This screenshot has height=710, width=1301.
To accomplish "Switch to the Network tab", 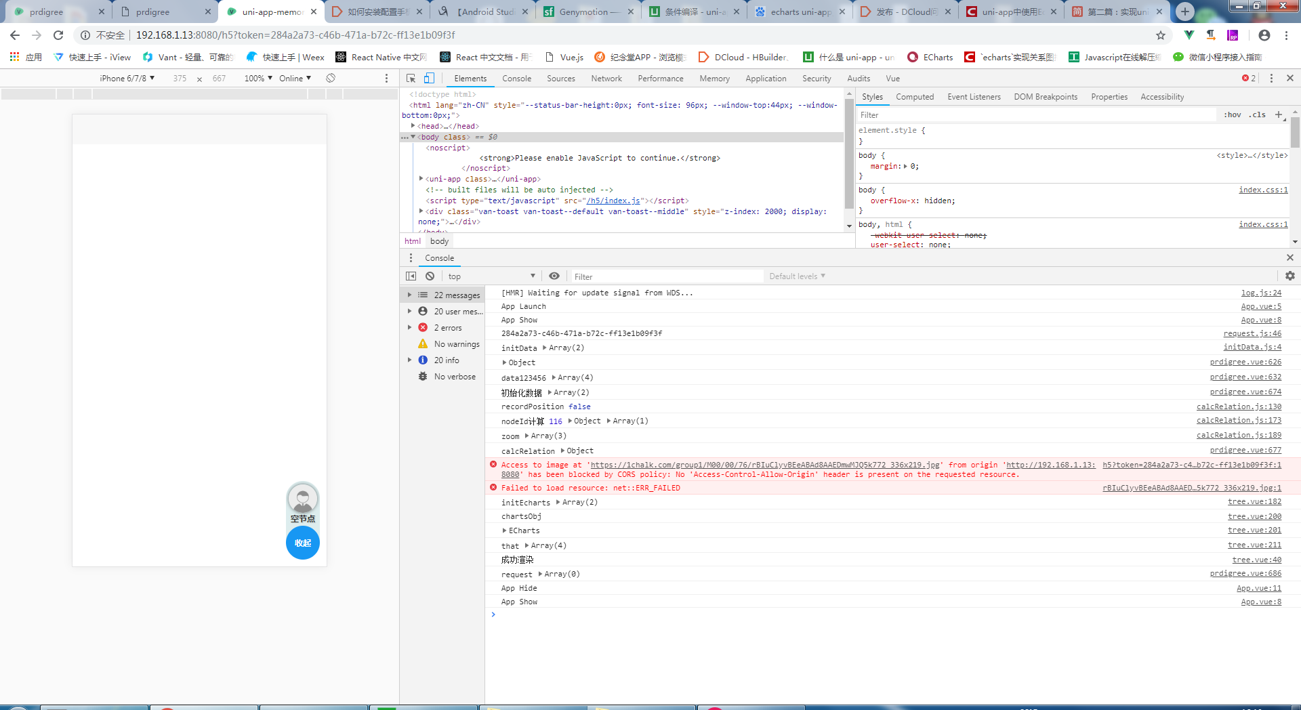I will (x=606, y=79).
